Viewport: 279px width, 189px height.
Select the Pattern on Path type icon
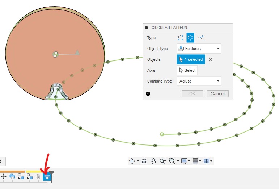[200, 37]
